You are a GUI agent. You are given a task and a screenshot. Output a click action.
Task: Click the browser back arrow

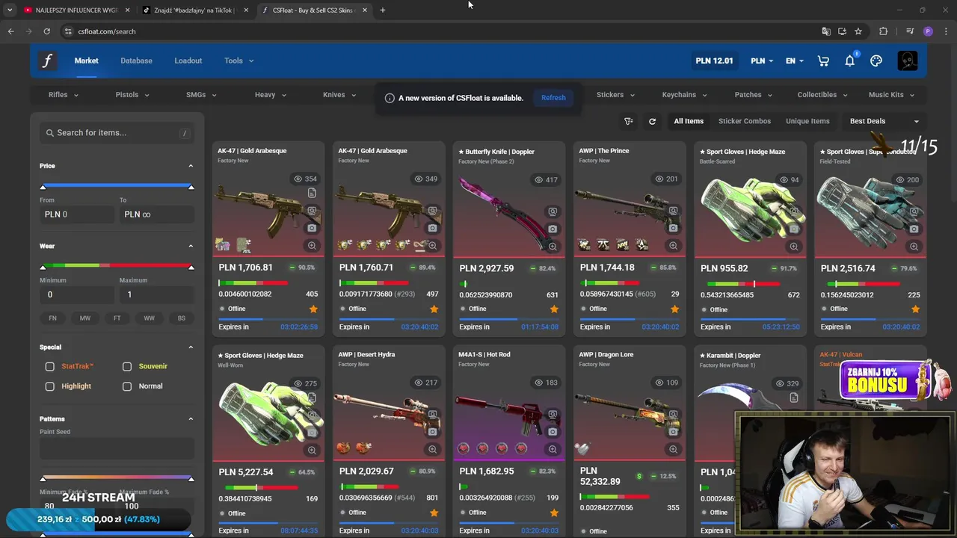tap(10, 31)
